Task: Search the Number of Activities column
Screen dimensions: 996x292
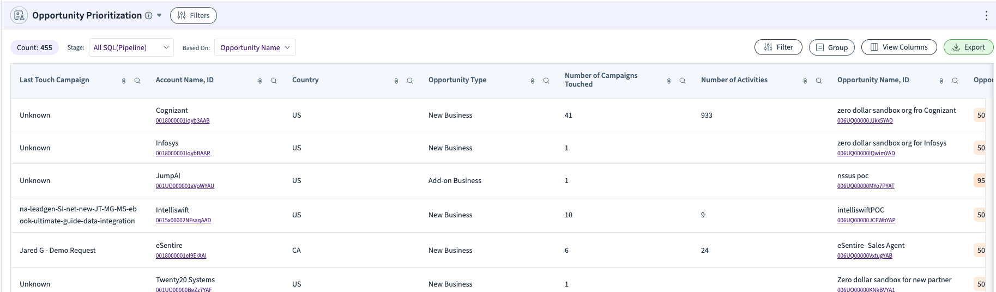Action: click(819, 81)
